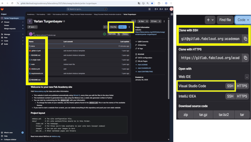Open the fabacademy.org website link

(40, 91)
